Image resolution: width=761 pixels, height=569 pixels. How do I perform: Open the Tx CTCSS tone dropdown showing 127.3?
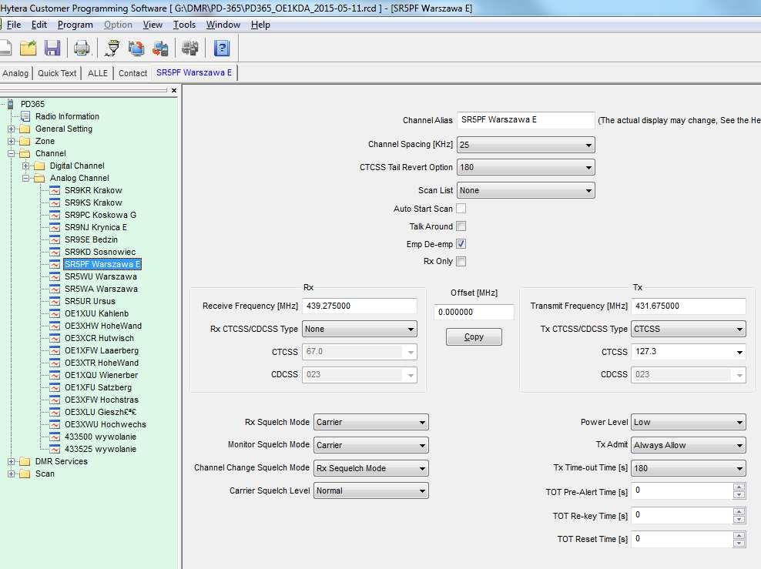(689, 352)
